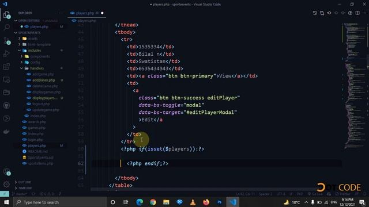The height and width of the screenshot is (207, 369).
Task: Select players.php in the project tree
Action: tap(37, 145)
